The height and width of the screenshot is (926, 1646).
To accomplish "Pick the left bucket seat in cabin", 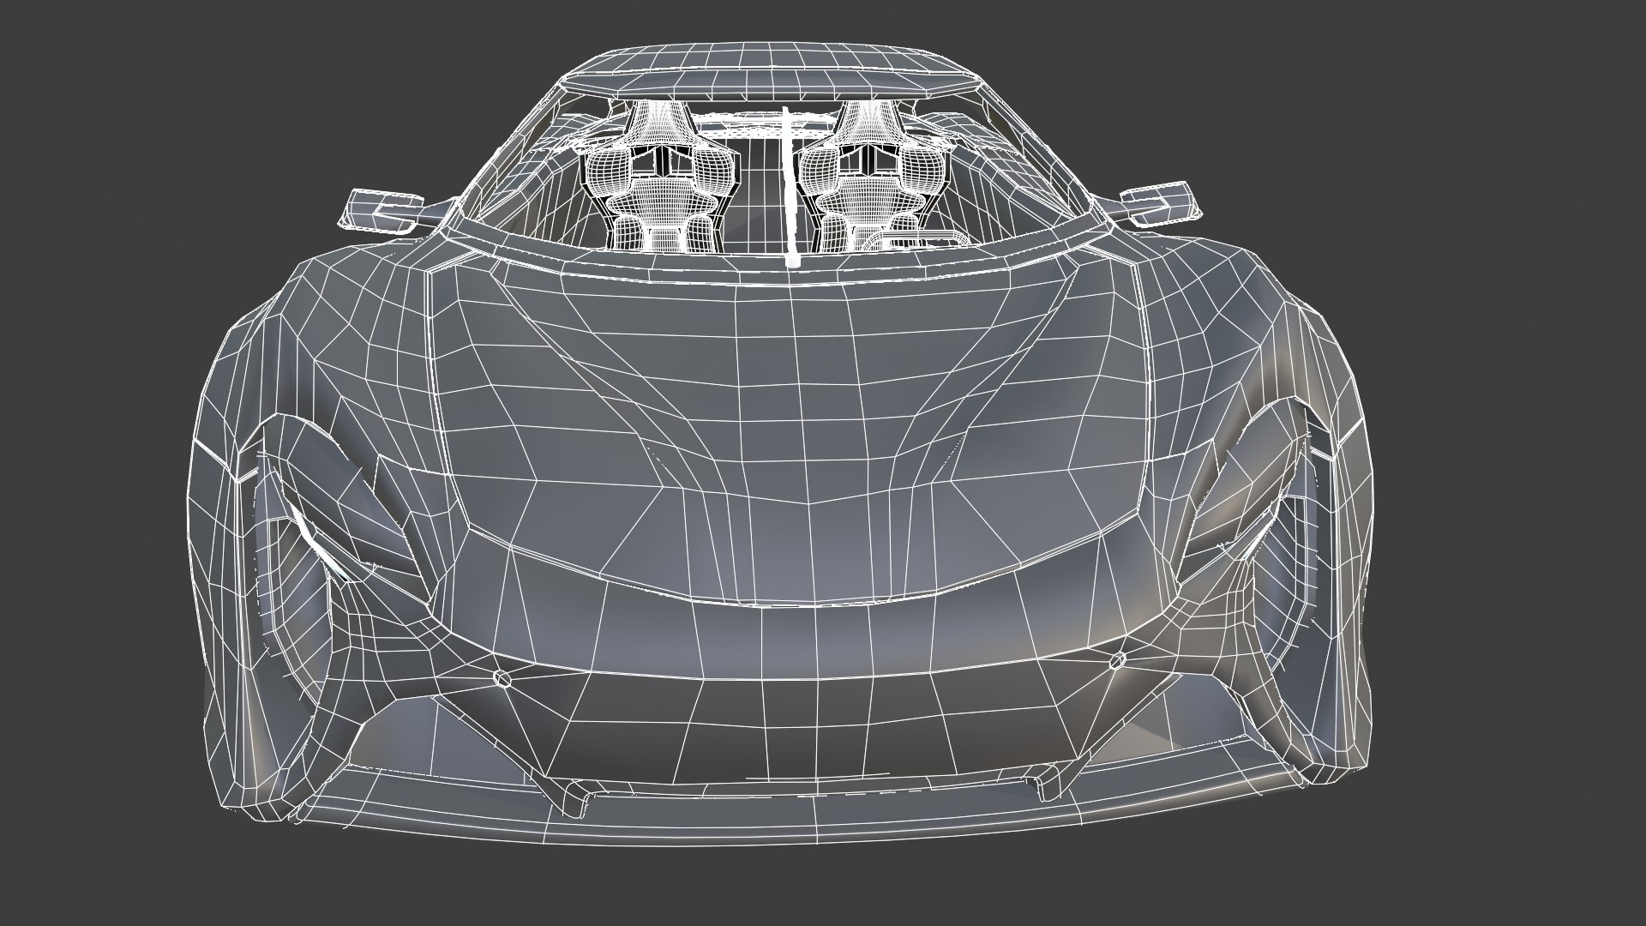I will point(663,177).
